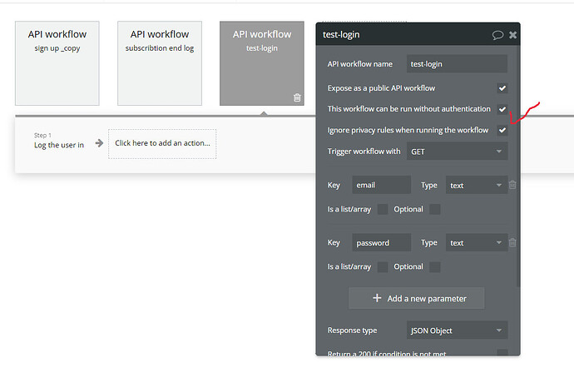This screenshot has height=368, width=574.
Task: Select the subscribtion end log API workflow card
Action: tap(160, 63)
